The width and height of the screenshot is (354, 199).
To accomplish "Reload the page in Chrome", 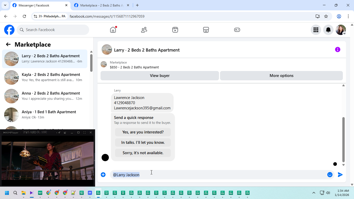I will [x=24, y=16].
